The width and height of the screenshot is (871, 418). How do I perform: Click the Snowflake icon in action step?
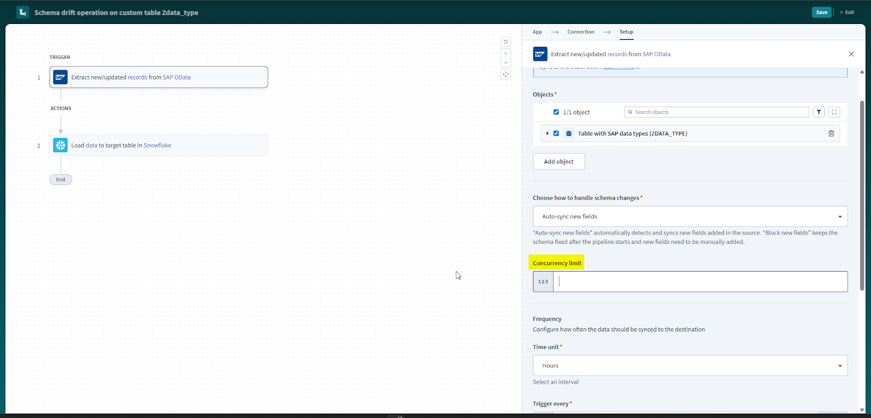60,145
